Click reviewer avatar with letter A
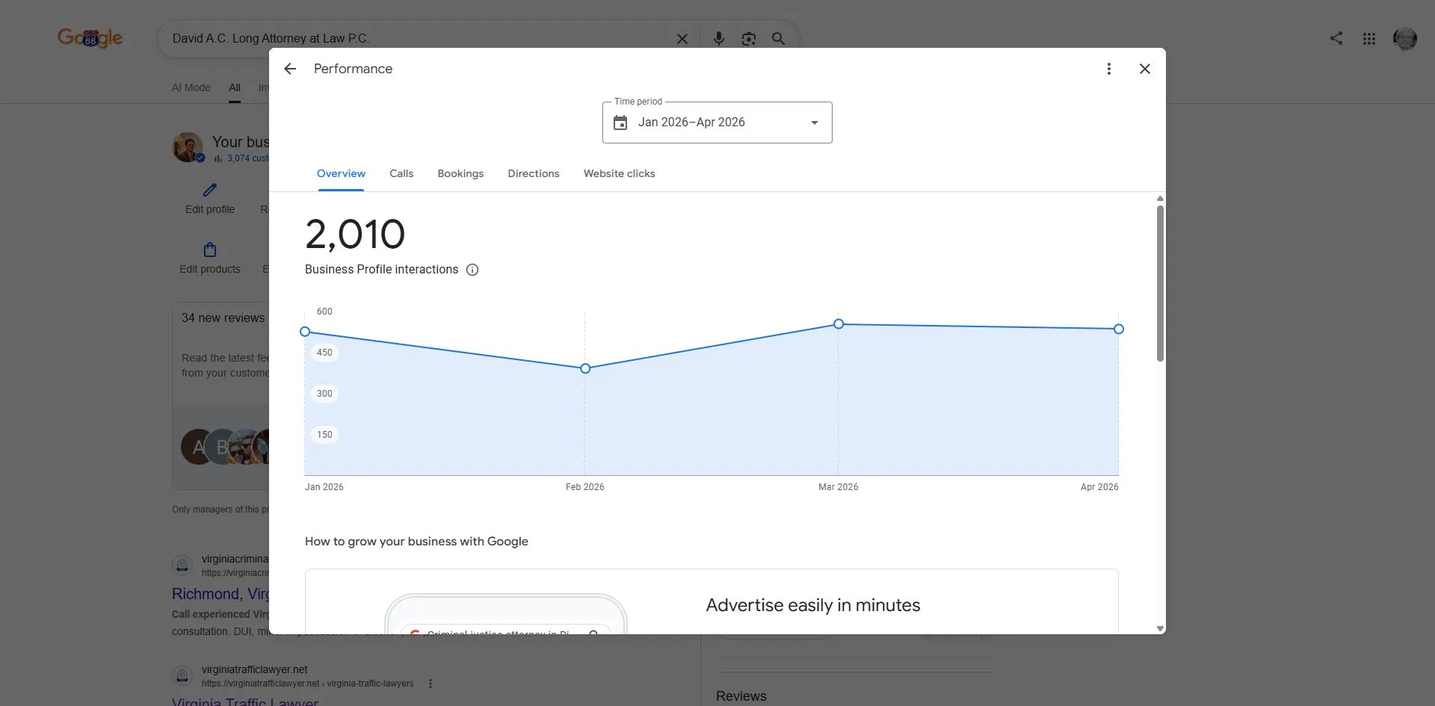 pyautogui.click(x=197, y=447)
